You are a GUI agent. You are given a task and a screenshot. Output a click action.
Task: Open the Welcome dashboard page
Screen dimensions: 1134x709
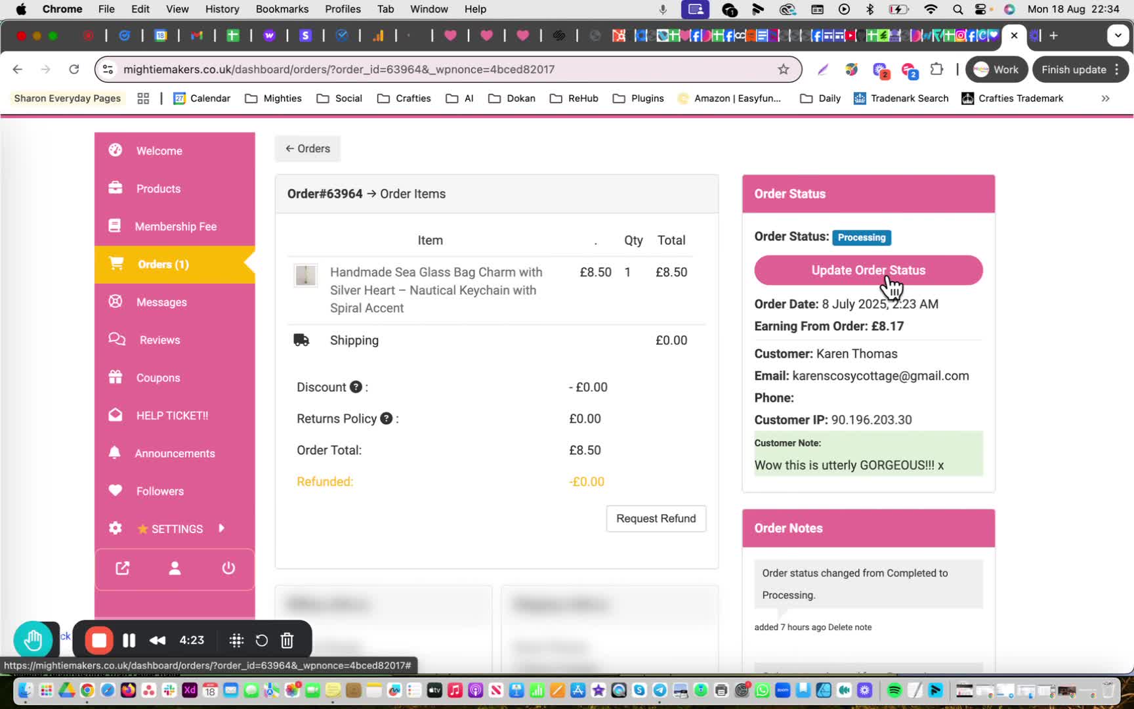tap(159, 150)
